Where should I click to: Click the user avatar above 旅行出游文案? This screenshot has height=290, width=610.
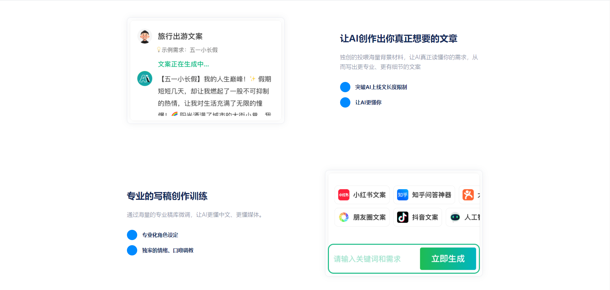[x=145, y=36]
